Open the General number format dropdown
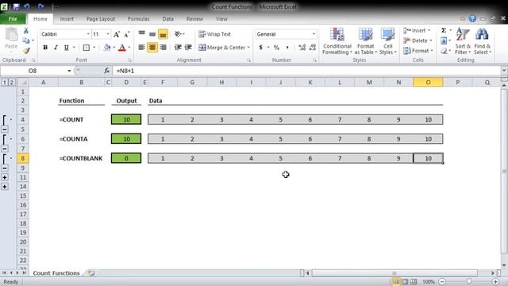 click(x=314, y=34)
